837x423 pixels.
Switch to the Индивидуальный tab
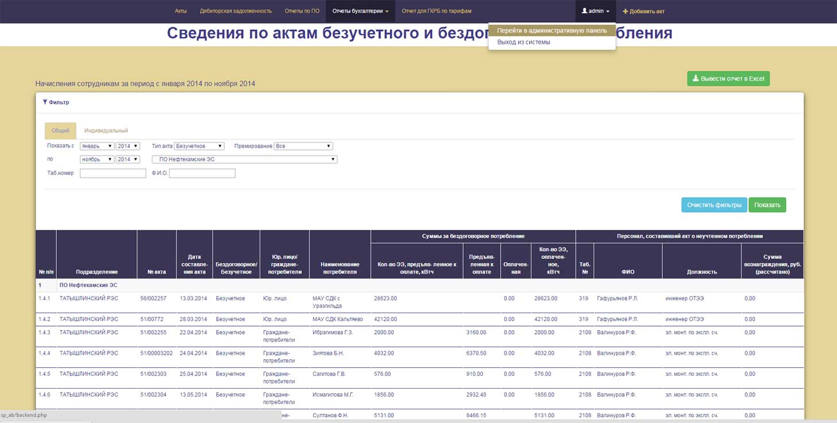106,131
